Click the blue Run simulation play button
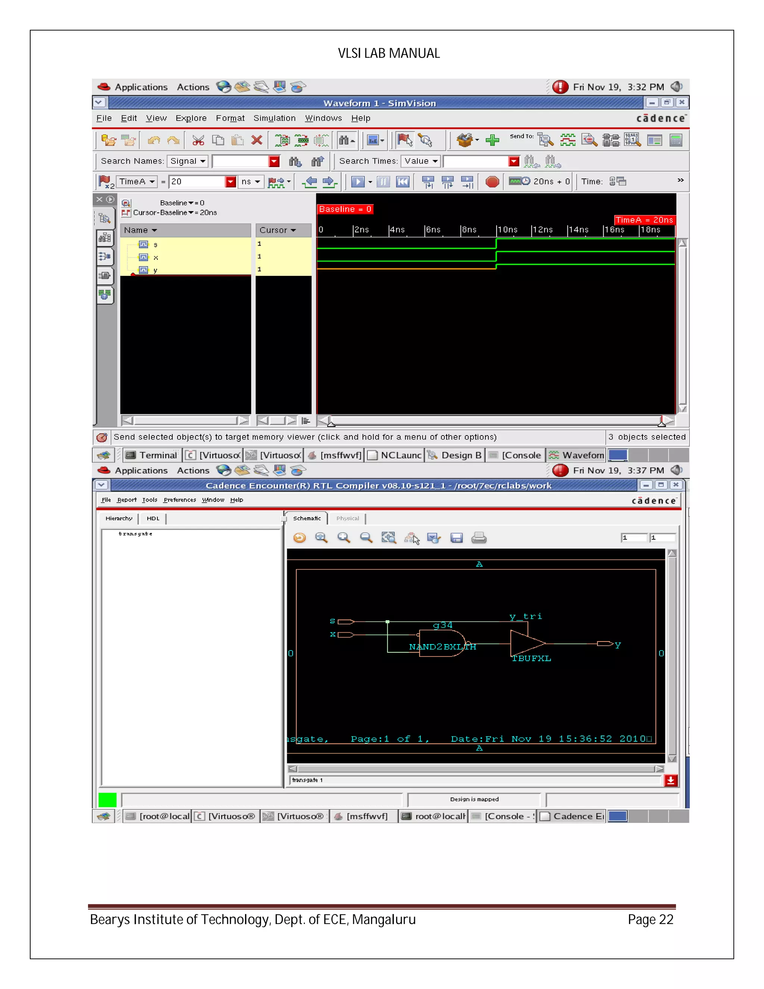Image resolution: width=764 pixels, height=989 pixels. point(357,182)
